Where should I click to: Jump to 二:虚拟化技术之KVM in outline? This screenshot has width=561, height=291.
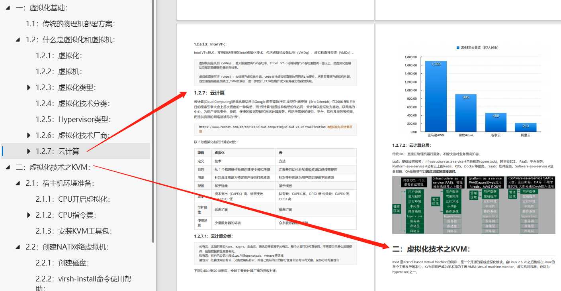[x=53, y=167]
